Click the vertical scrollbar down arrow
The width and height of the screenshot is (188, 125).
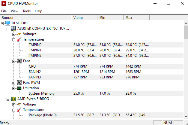186,117
